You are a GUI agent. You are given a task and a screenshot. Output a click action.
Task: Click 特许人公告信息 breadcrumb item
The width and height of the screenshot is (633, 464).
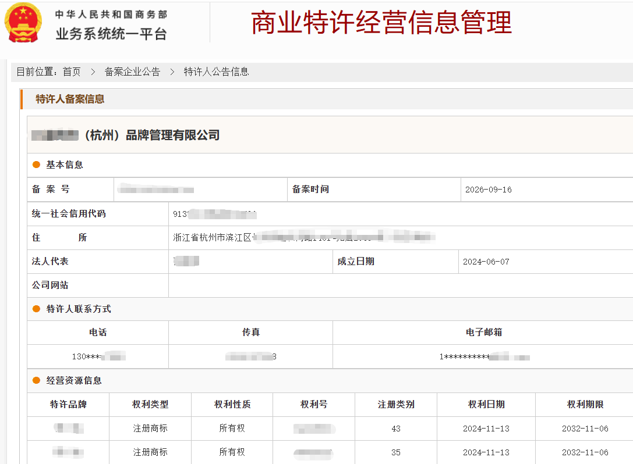[x=217, y=72]
